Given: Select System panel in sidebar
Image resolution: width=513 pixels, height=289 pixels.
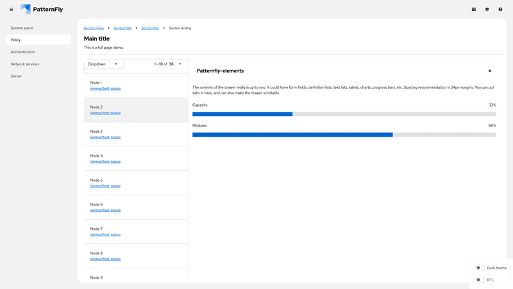Looking at the screenshot, I should [38, 28].
